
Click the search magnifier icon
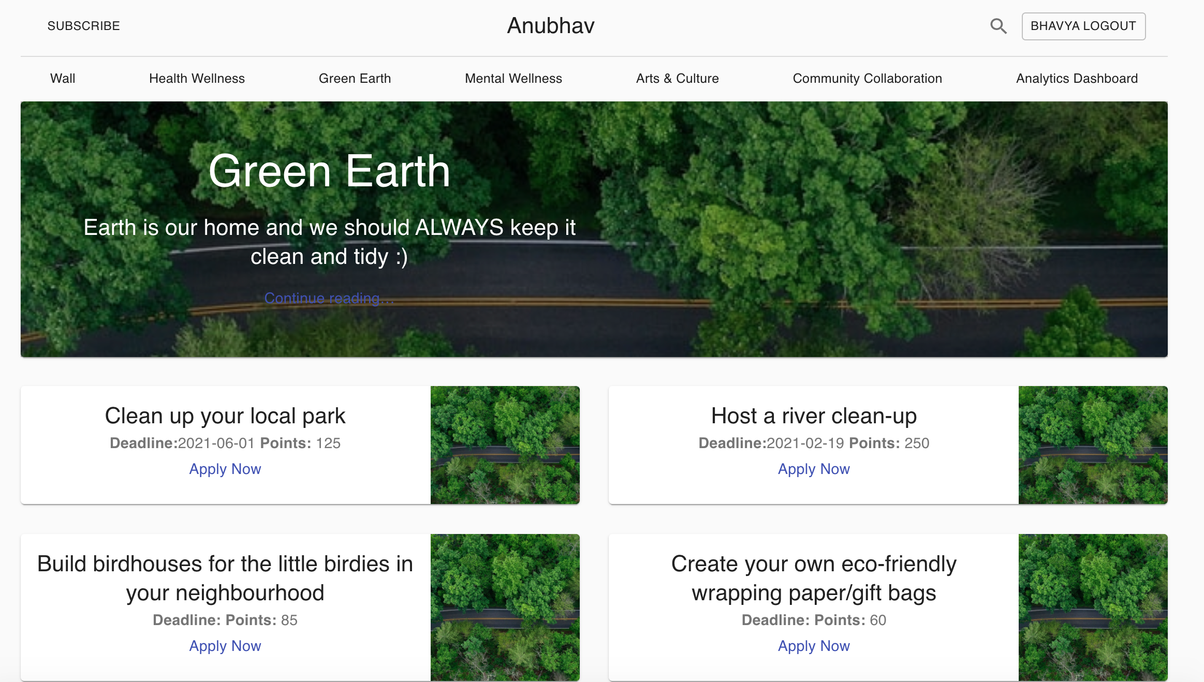coord(998,26)
